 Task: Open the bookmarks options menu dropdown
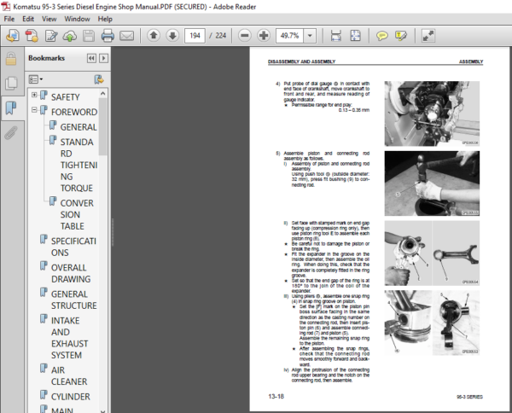click(36, 79)
